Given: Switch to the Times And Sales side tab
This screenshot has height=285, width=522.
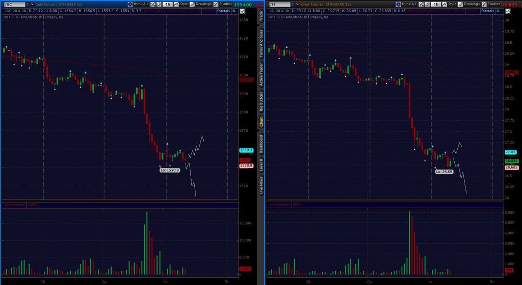Looking at the screenshot, I should tap(262, 43).
